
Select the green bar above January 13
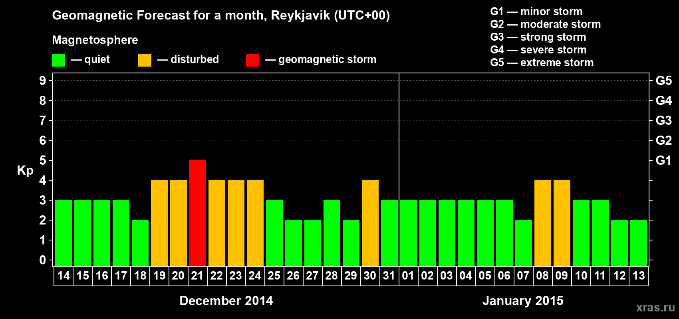point(639,243)
